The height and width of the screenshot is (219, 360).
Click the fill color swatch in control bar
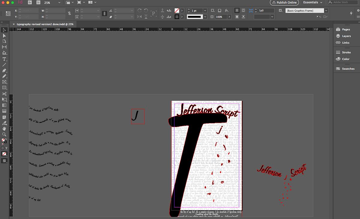(x=177, y=10)
